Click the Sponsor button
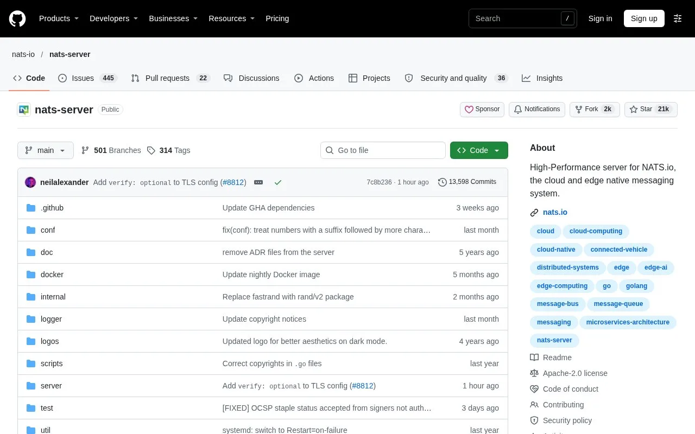 482,110
